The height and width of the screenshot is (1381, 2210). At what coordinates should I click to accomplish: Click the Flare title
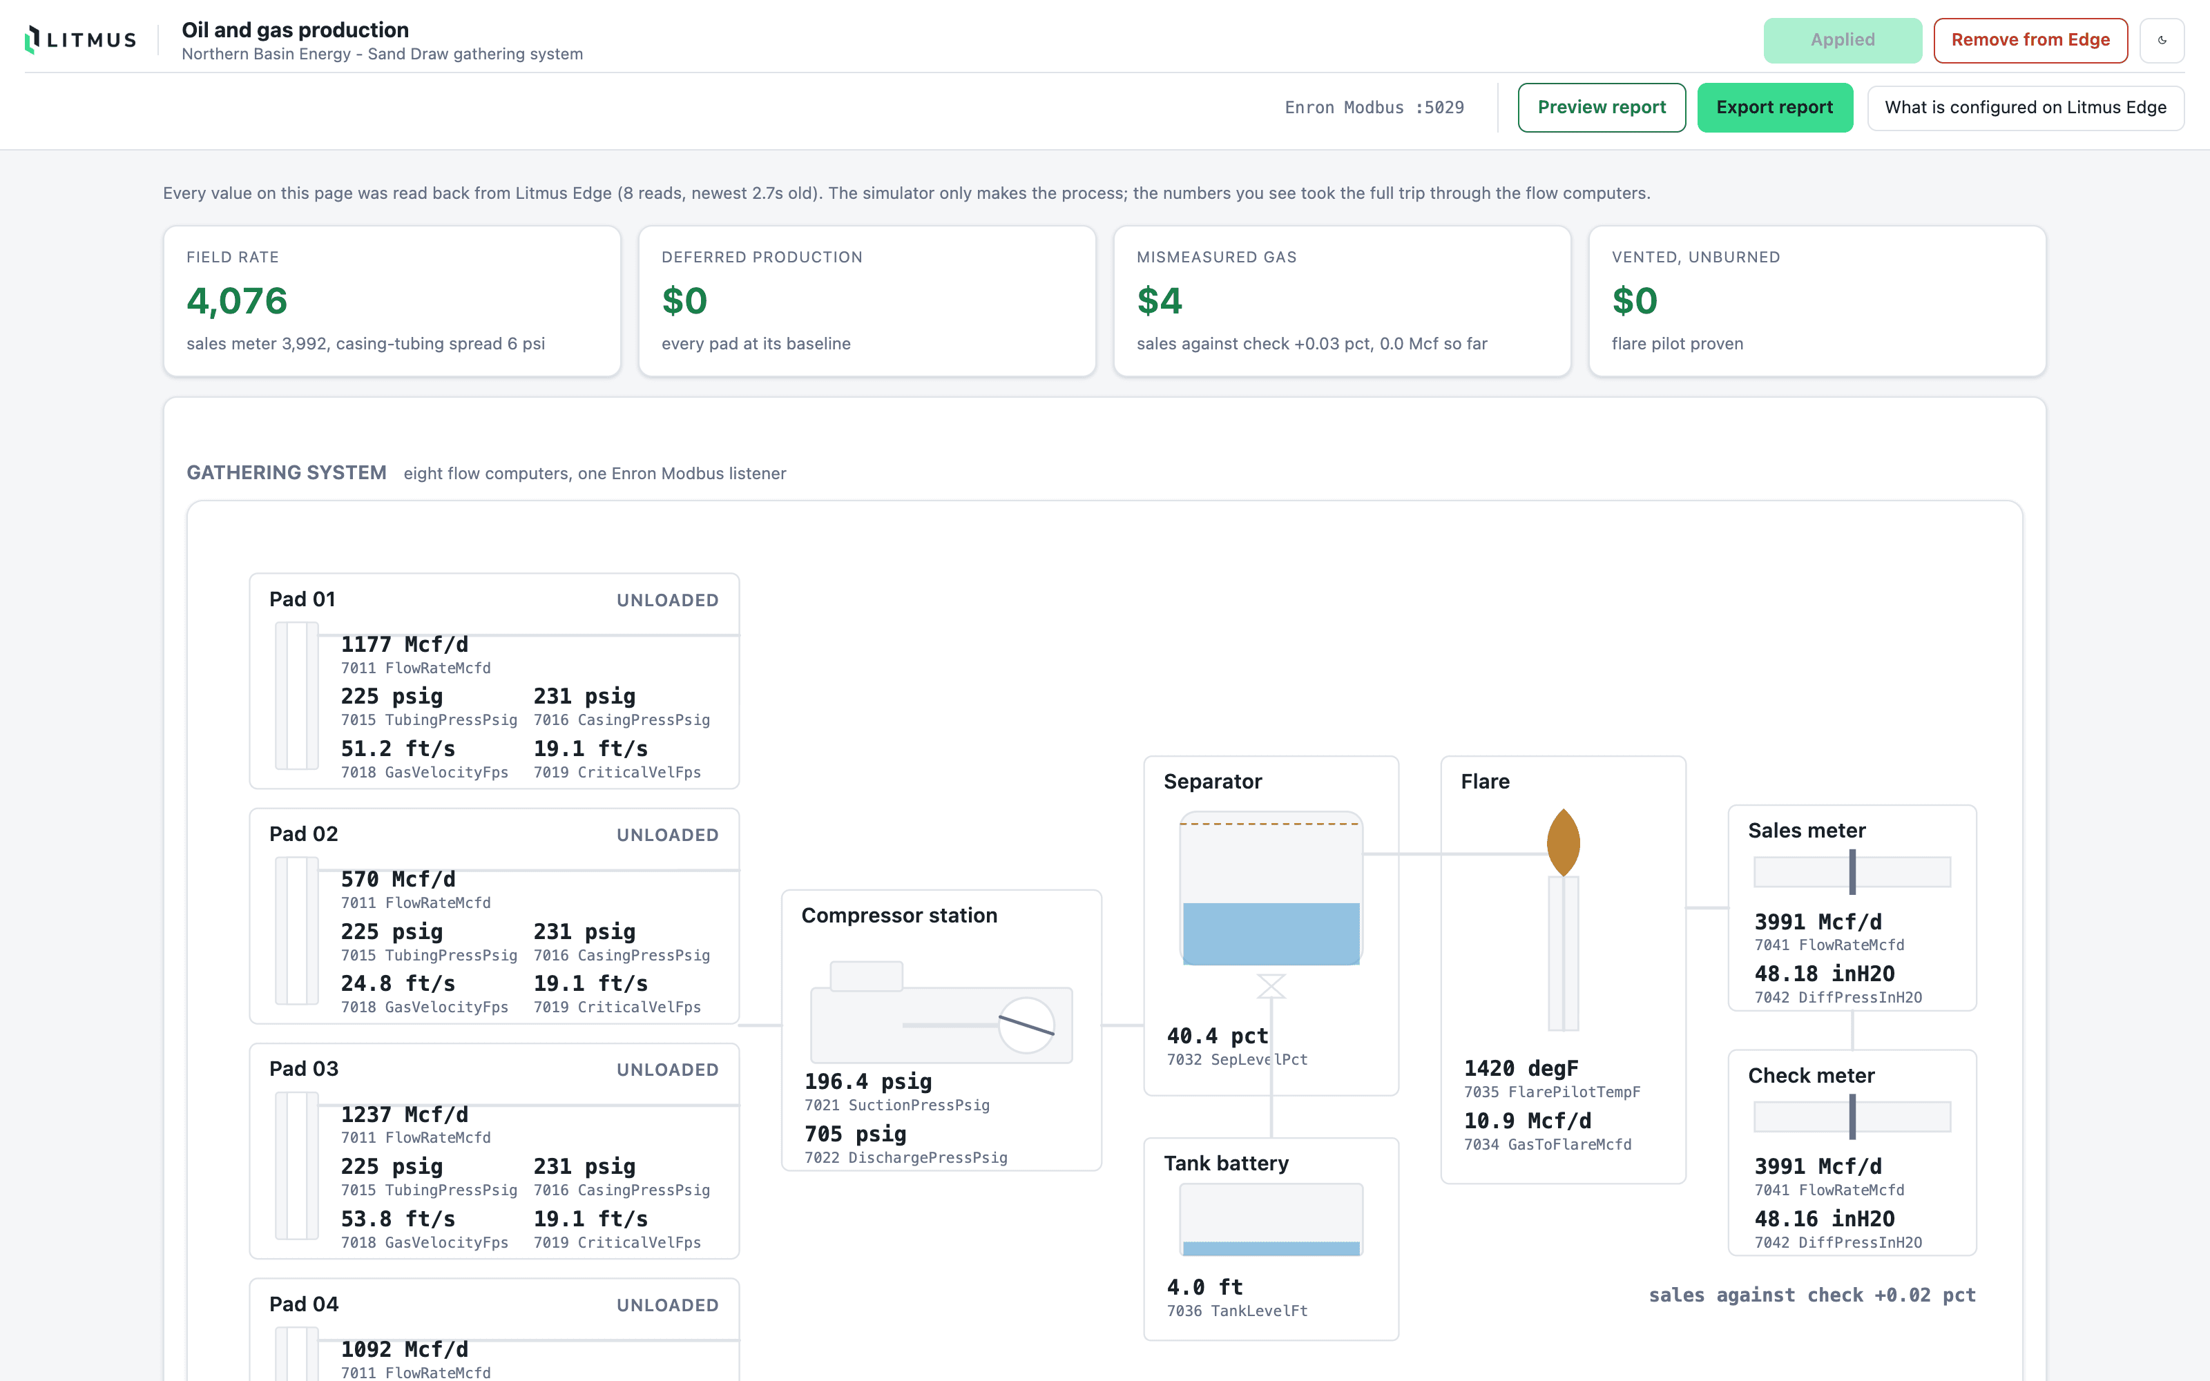(1485, 782)
